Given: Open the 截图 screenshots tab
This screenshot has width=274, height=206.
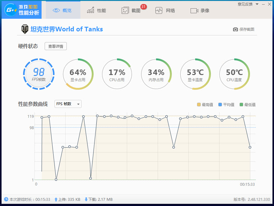Looking at the screenshot, I should [x=131, y=10].
